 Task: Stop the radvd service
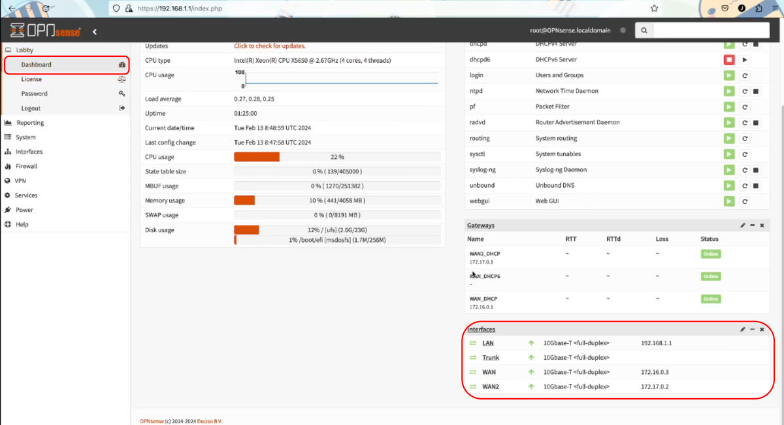pyautogui.click(x=756, y=123)
